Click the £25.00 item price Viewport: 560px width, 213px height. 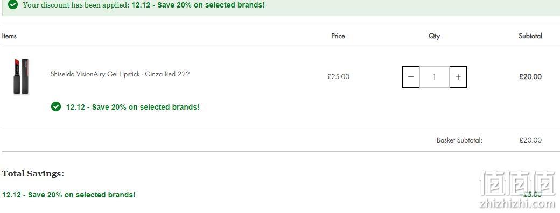pyautogui.click(x=338, y=77)
